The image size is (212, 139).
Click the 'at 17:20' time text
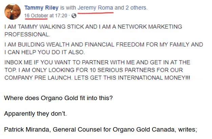point(58,16)
